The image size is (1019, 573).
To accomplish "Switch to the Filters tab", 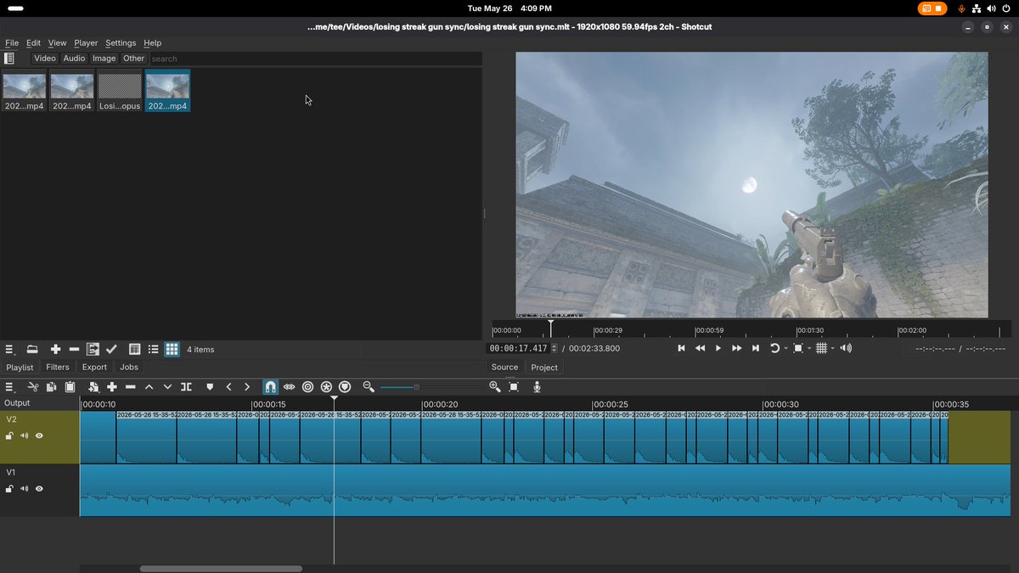I will pos(58,367).
